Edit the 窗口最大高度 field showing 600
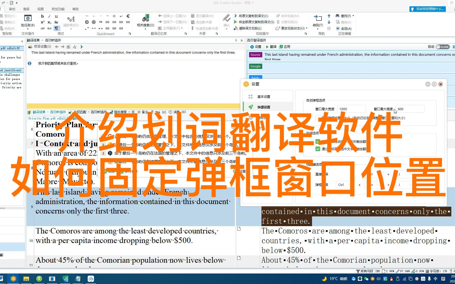This screenshot has width=455, height=284. [x=410, y=109]
